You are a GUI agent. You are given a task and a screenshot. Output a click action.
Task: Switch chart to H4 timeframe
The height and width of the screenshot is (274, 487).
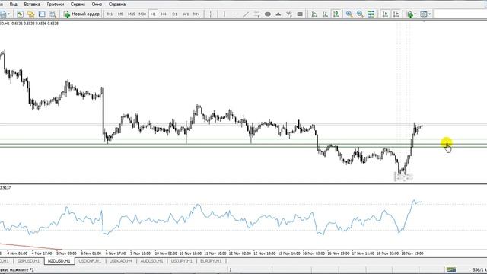[164, 14]
